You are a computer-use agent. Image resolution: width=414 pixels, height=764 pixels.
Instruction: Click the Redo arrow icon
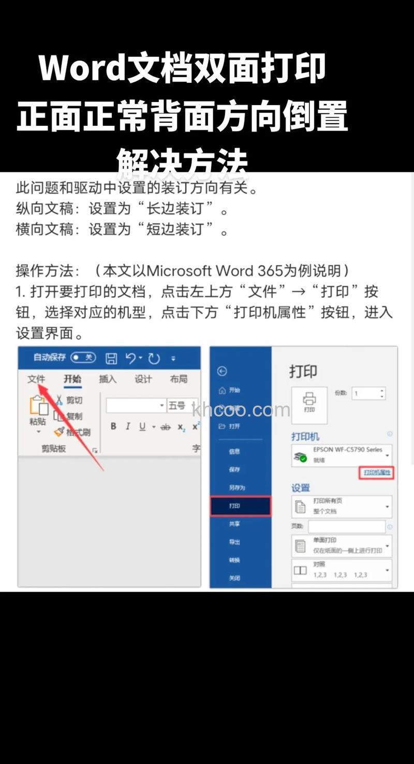pos(154,357)
